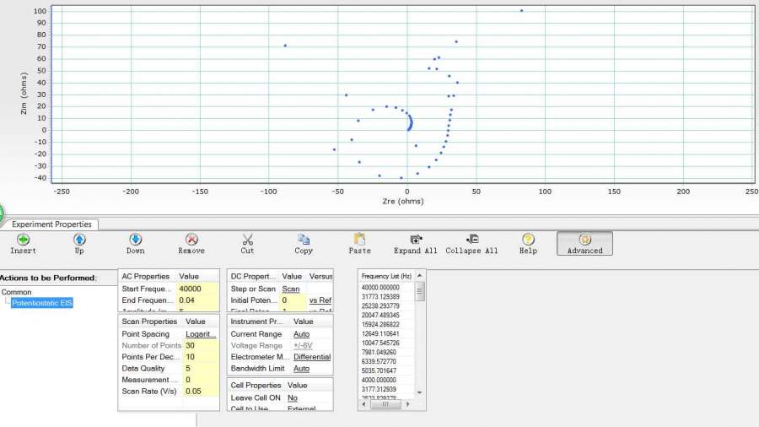The width and height of the screenshot is (759, 427).
Task: Click the up arrow of the Frequency List scrollbar
Action: point(420,276)
